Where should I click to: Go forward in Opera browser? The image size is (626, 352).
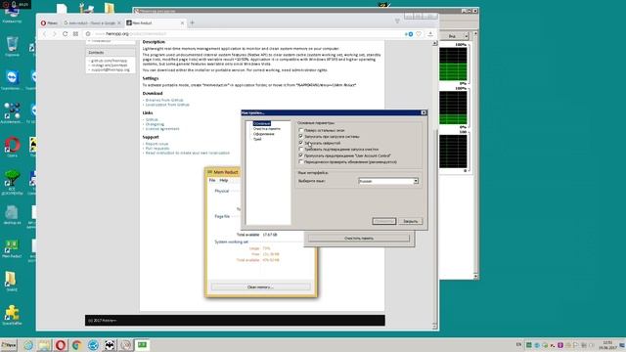(x=55, y=34)
